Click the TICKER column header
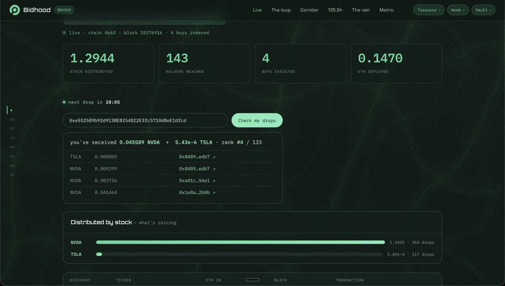505x286 pixels. (x=123, y=280)
